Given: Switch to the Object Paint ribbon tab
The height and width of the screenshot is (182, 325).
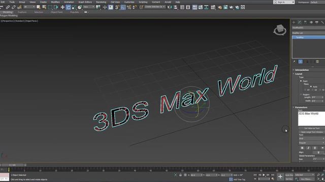Looking at the screenshot, I should 56,12.
